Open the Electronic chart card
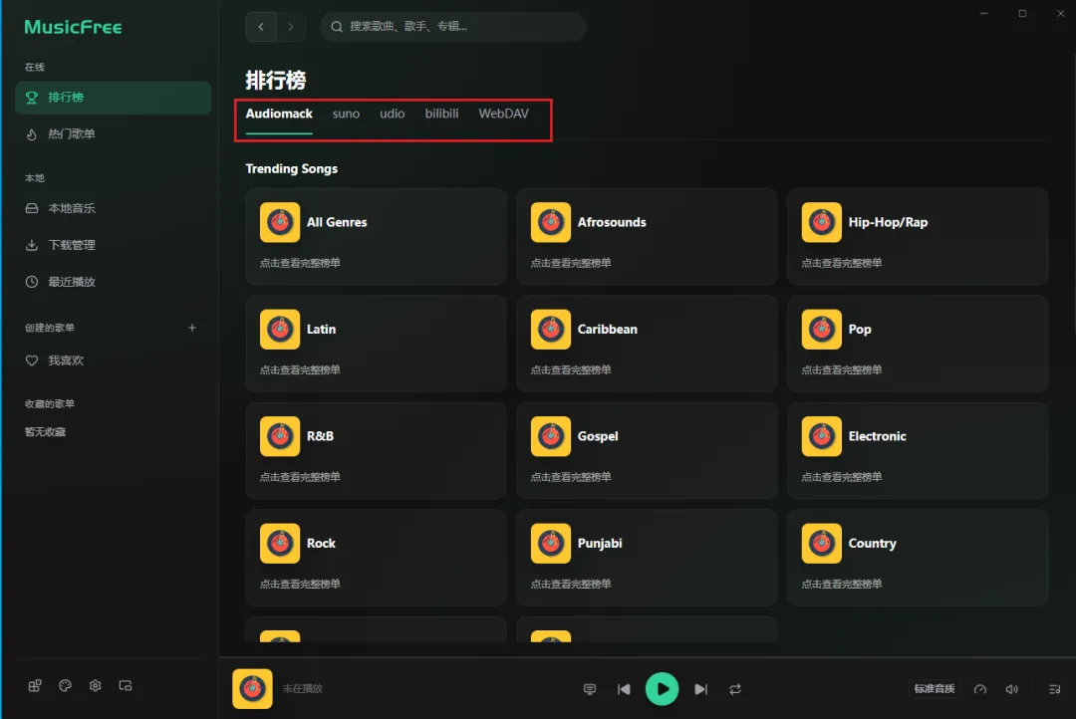The image size is (1076, 719). click(918, 451)
